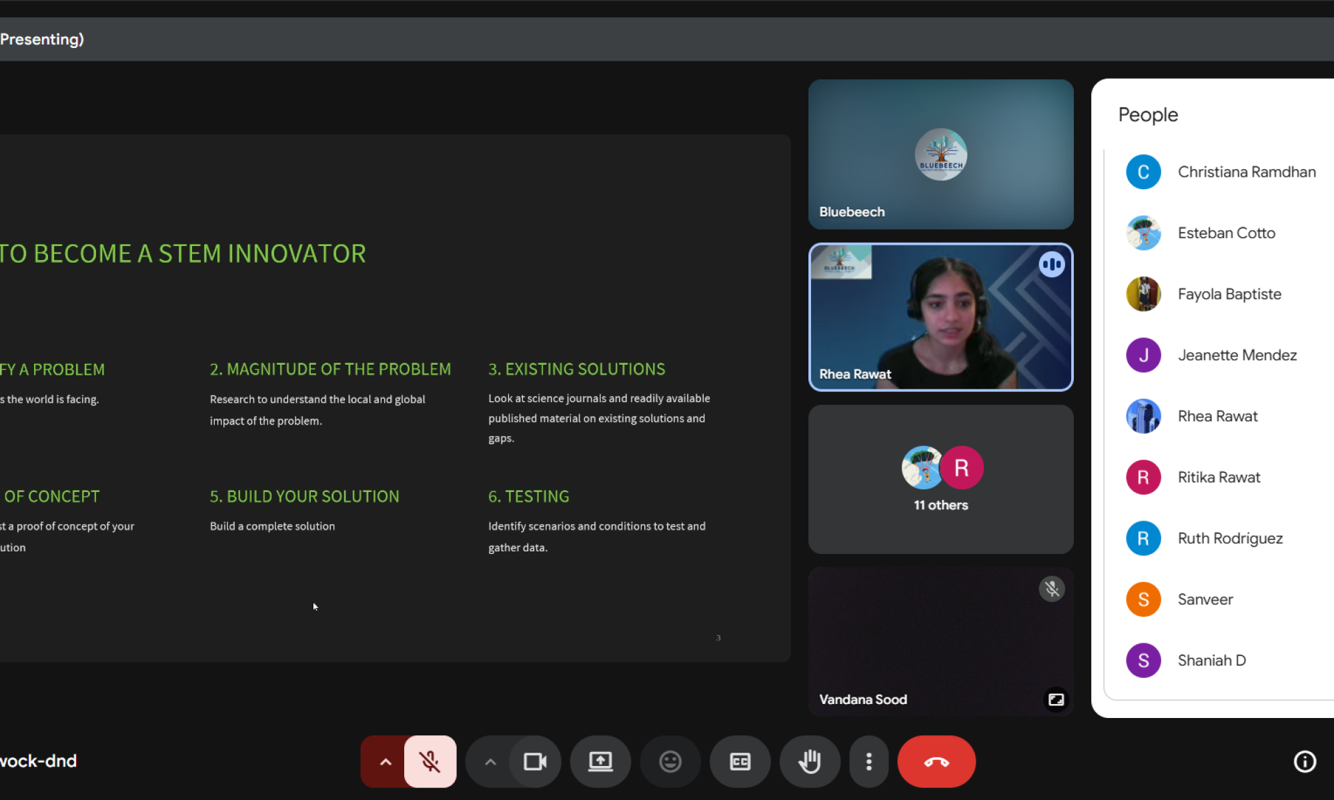Click the picture-in-picture icon on Vandana Sood tile
The image size is (1334, 800).
point(1056,699)
